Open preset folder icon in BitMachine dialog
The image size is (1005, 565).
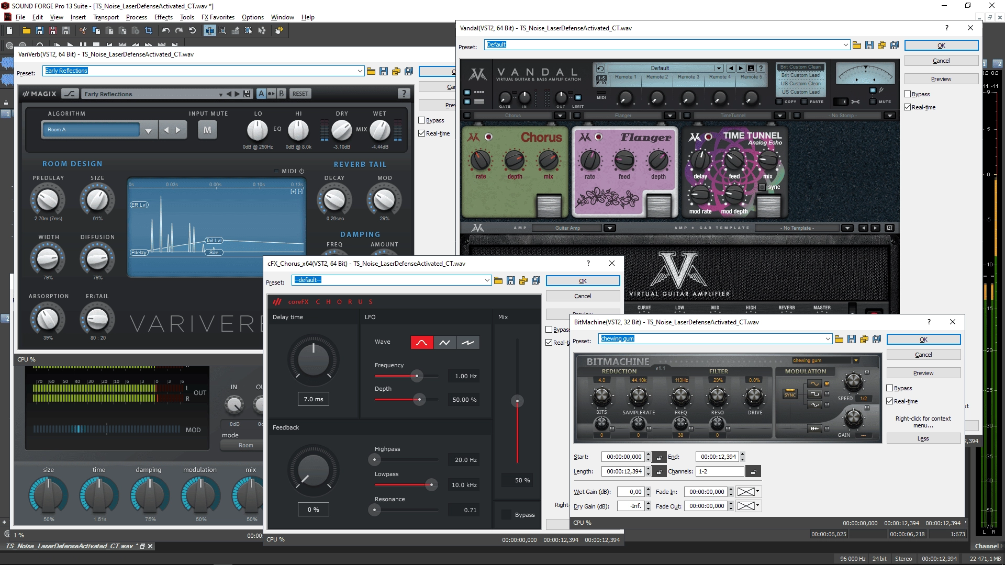click(839, 339)
